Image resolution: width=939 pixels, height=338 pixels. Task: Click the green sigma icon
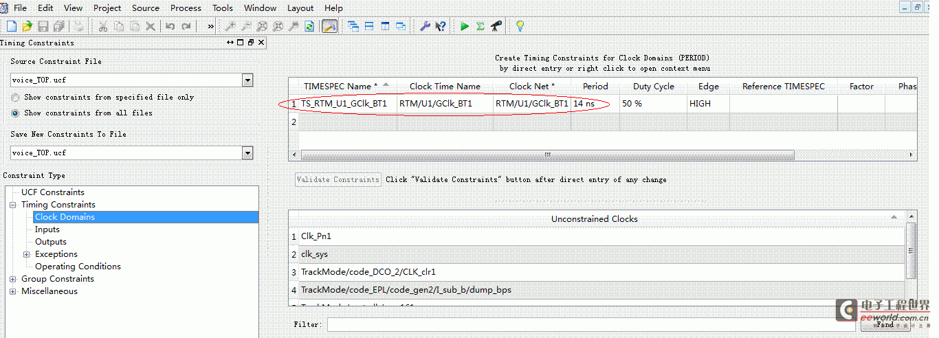pyautogui.click(x=480, y=26)
